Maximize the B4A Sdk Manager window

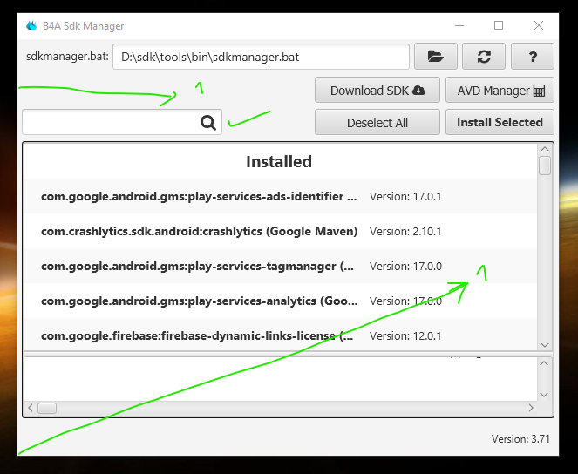(499, 25)
